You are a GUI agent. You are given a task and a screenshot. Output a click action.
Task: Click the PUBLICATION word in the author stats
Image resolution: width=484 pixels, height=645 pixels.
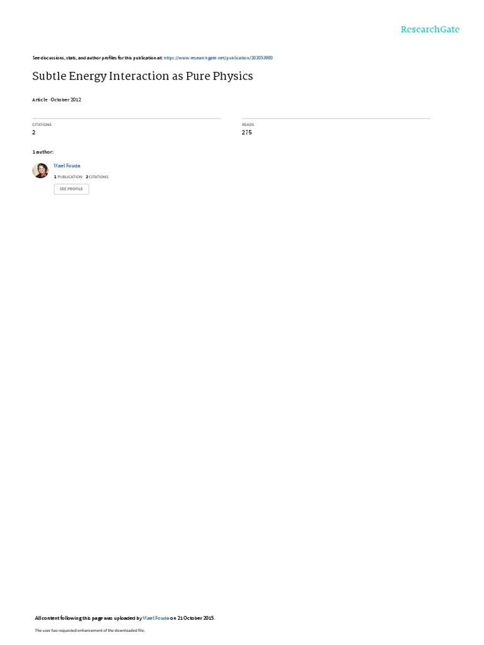coord(70,177)
